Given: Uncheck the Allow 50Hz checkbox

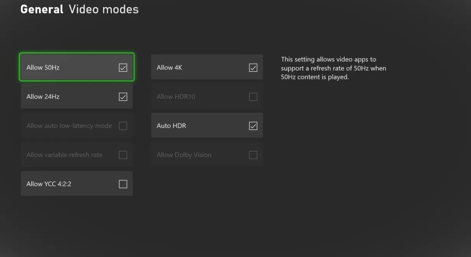Looking at the screenshot, I should (x=123, y=68).
